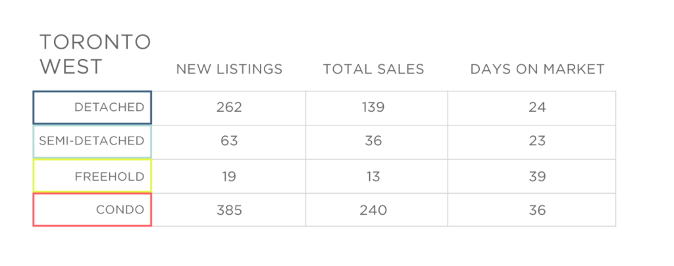This screenshot has height=266, width=674.
Task: Select the semi-detached new listings value 63
Action: pos(229,141)
